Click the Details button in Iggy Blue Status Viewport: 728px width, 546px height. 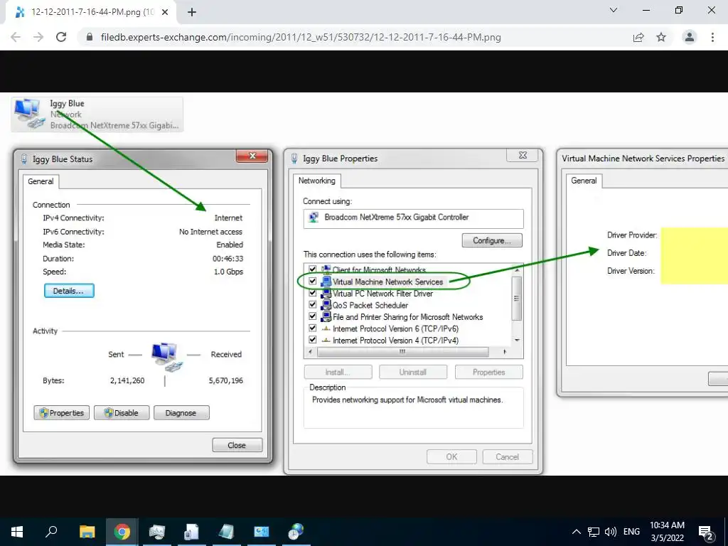(x=69, y=291)
